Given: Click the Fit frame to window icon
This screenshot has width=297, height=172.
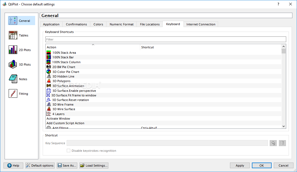Looking at the screenshot, I should 48,95.
